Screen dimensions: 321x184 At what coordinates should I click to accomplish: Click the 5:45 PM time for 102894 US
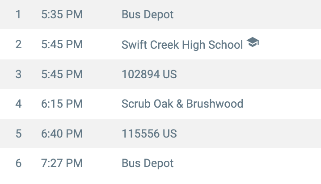point(62,74)
